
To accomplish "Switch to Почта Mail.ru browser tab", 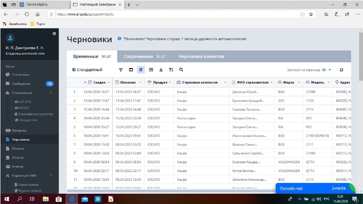I will click(x=44, y=4).
